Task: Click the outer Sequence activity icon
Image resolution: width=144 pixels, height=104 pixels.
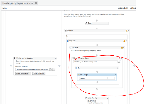Action: click(x=68, y=41)
